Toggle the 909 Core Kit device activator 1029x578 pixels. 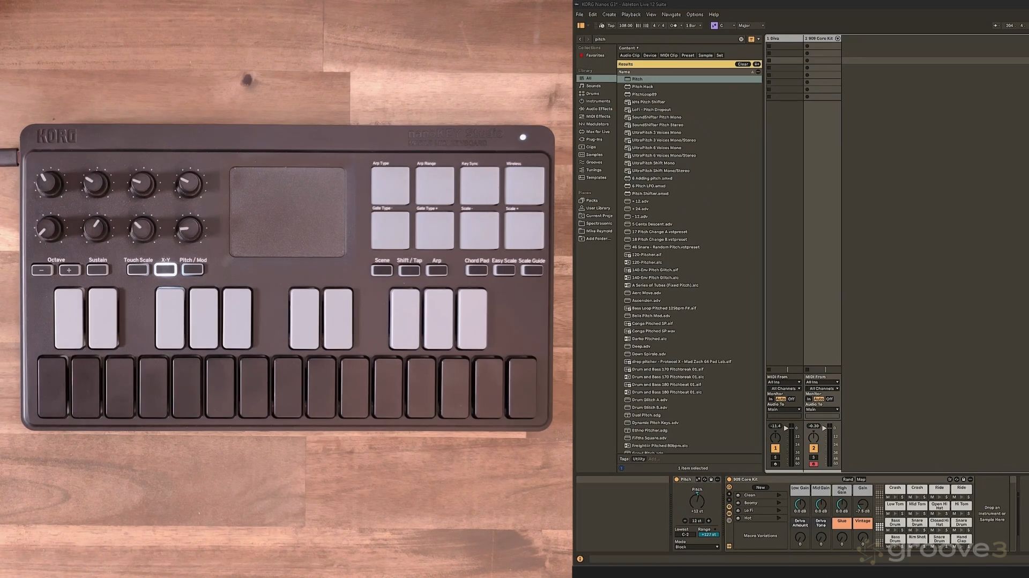click(x=729, y=479)
